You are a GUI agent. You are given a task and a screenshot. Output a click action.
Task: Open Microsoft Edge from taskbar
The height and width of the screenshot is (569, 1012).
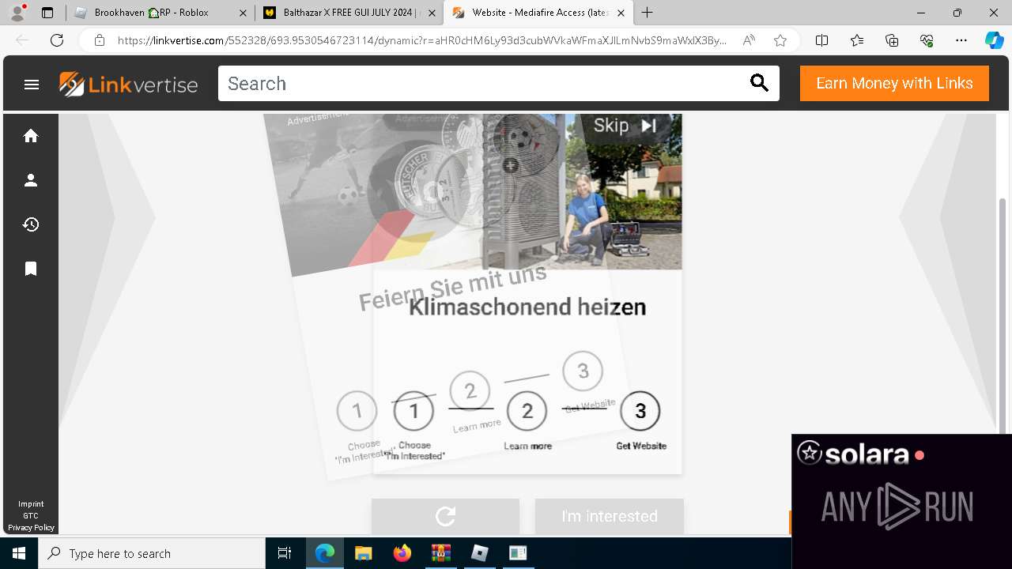click(x=325, y=553)
